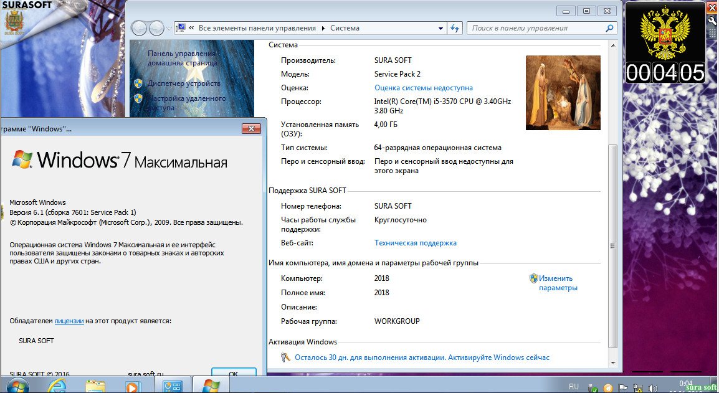Viewport: 719px width, 393px height.
Task: Select 64-разрядная операционная система text
Action: pos(437,148)
